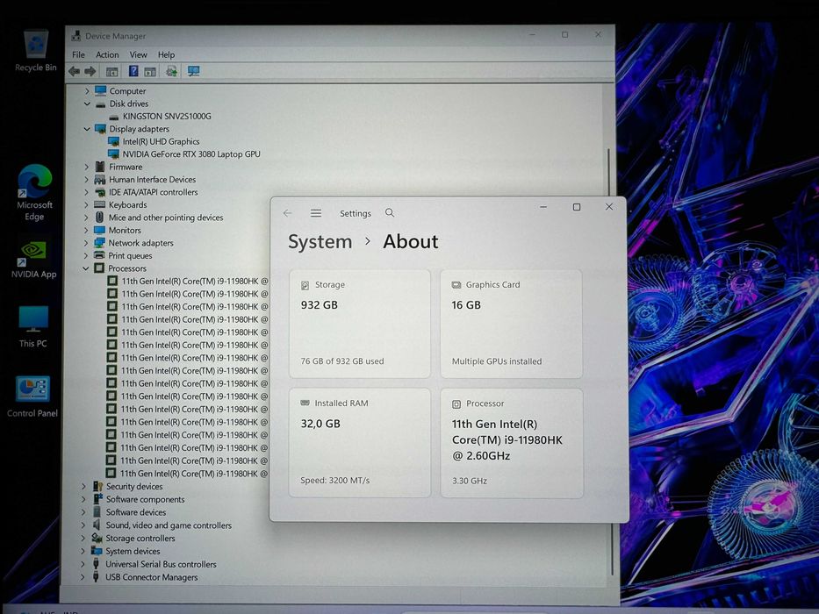Expand the Human Interface Devices node
Viewport: 819px width, 614px height.
87,180
